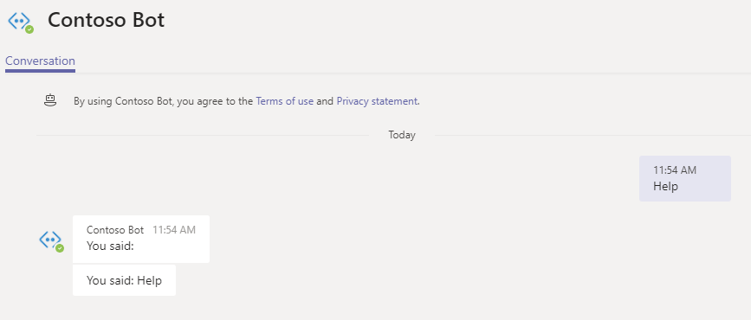Select the sent Help message bubble
The width and height of the screenshot is (751, 320).
tap(685, 178)
